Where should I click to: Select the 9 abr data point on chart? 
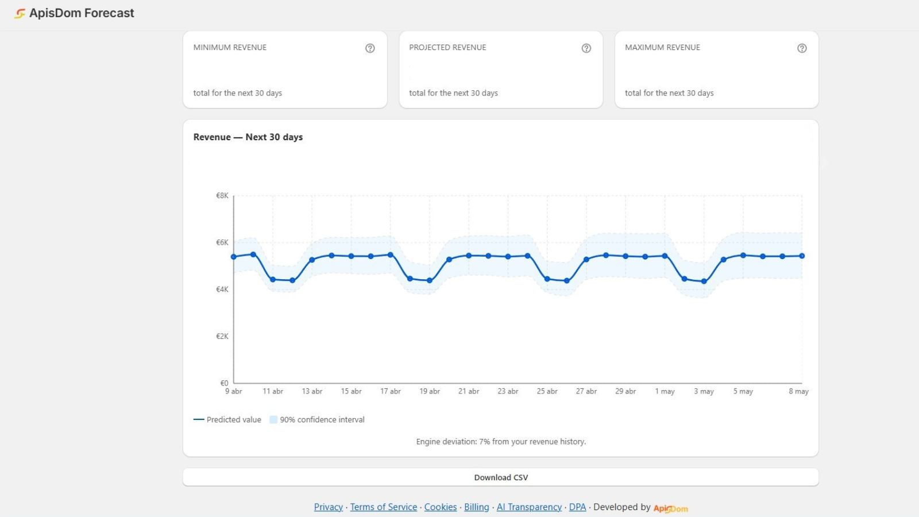(x=234, y=257)
